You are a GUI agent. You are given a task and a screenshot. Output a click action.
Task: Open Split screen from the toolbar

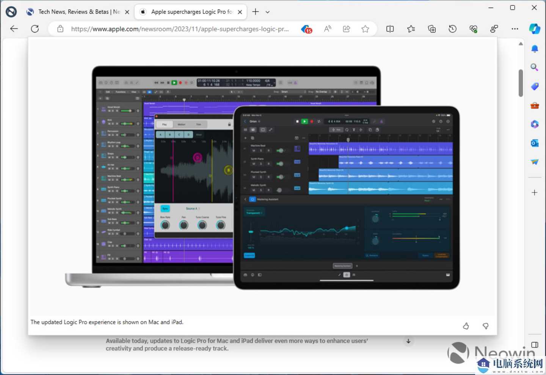pos(390,29)
